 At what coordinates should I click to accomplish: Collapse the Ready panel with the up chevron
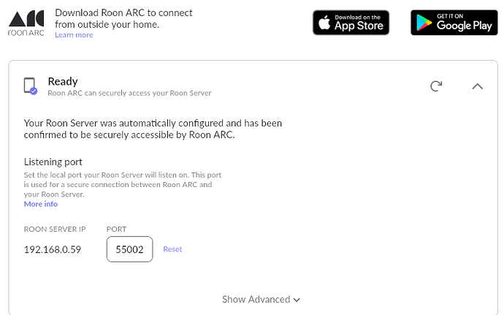[x=477, y=86]
